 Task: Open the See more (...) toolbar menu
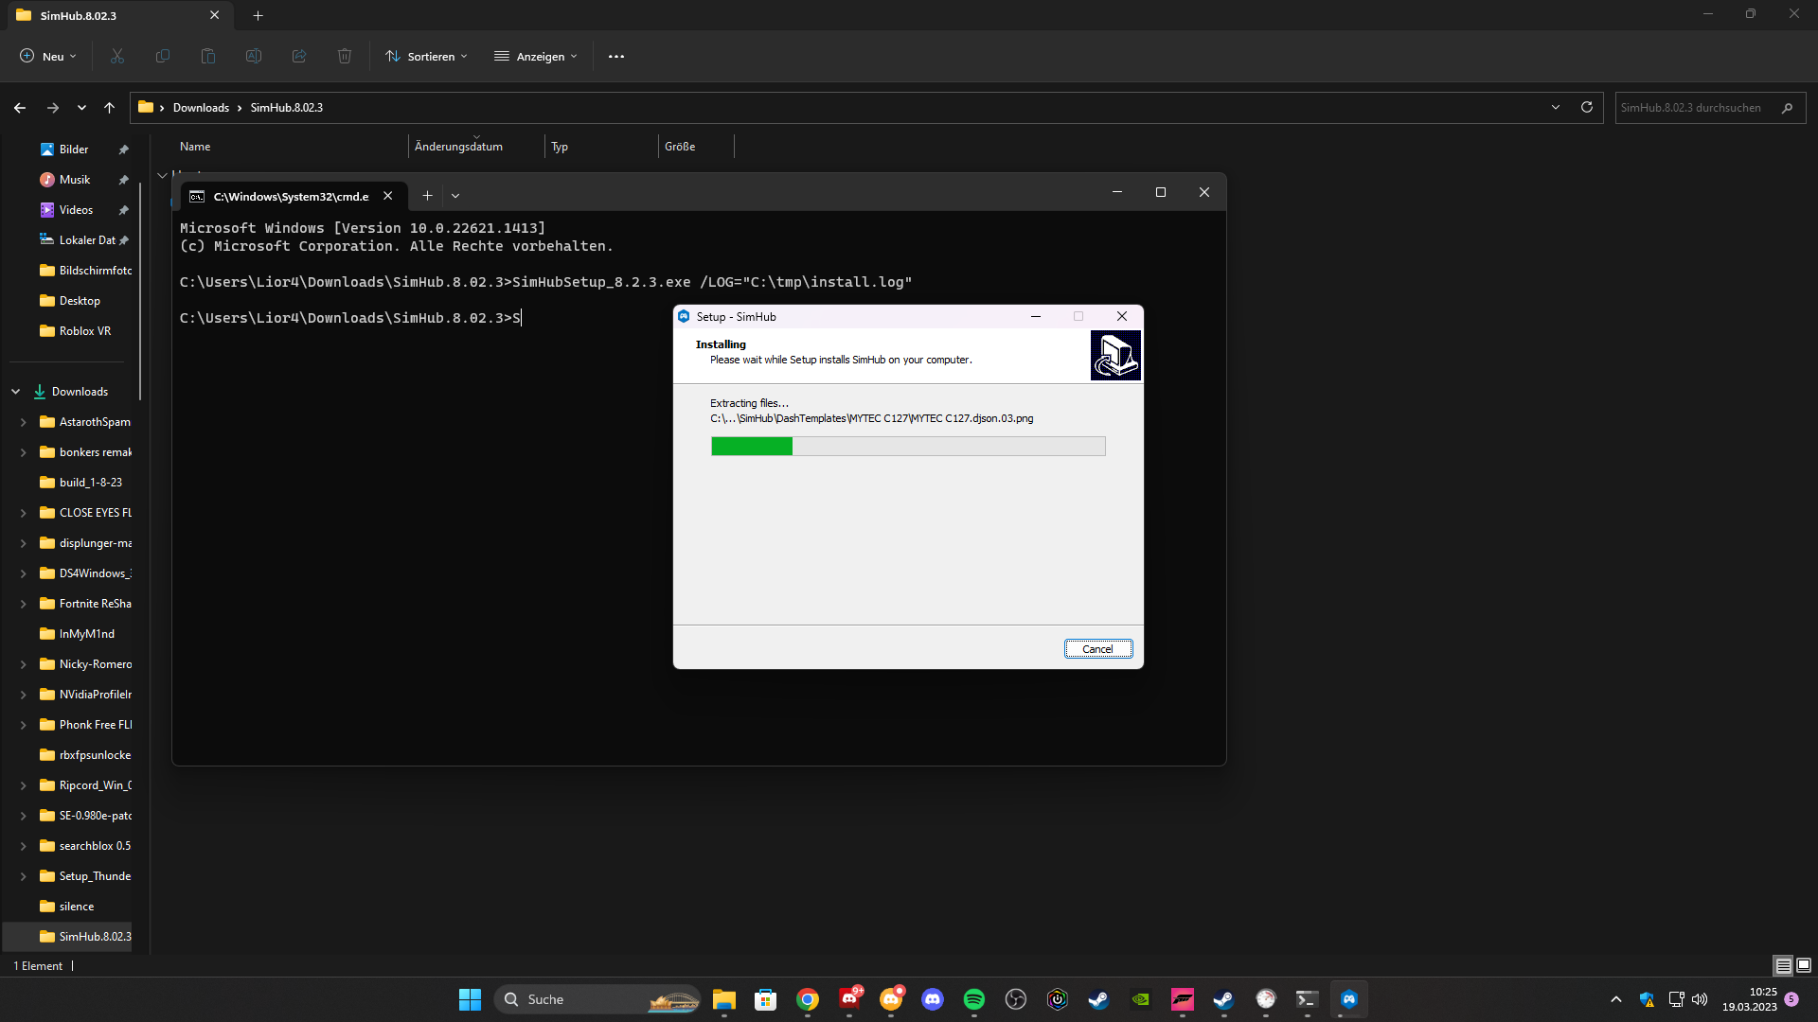(x=616, y=56)
